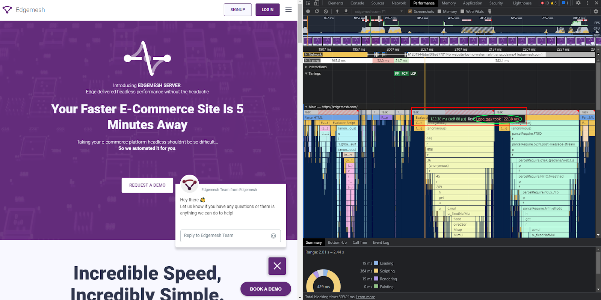
Task: Switch to the Elements tab
Action: click(x=335, y=3)
